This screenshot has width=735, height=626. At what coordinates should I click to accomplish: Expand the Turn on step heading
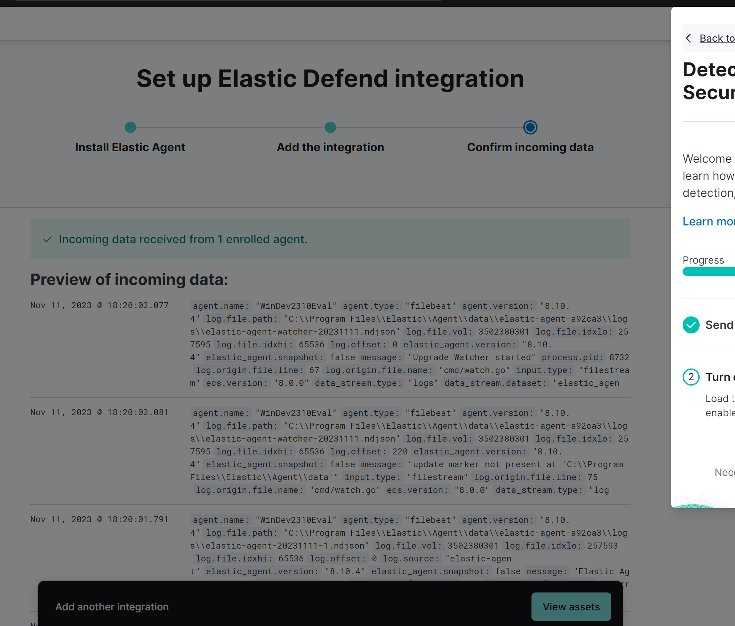coord(719,377)
